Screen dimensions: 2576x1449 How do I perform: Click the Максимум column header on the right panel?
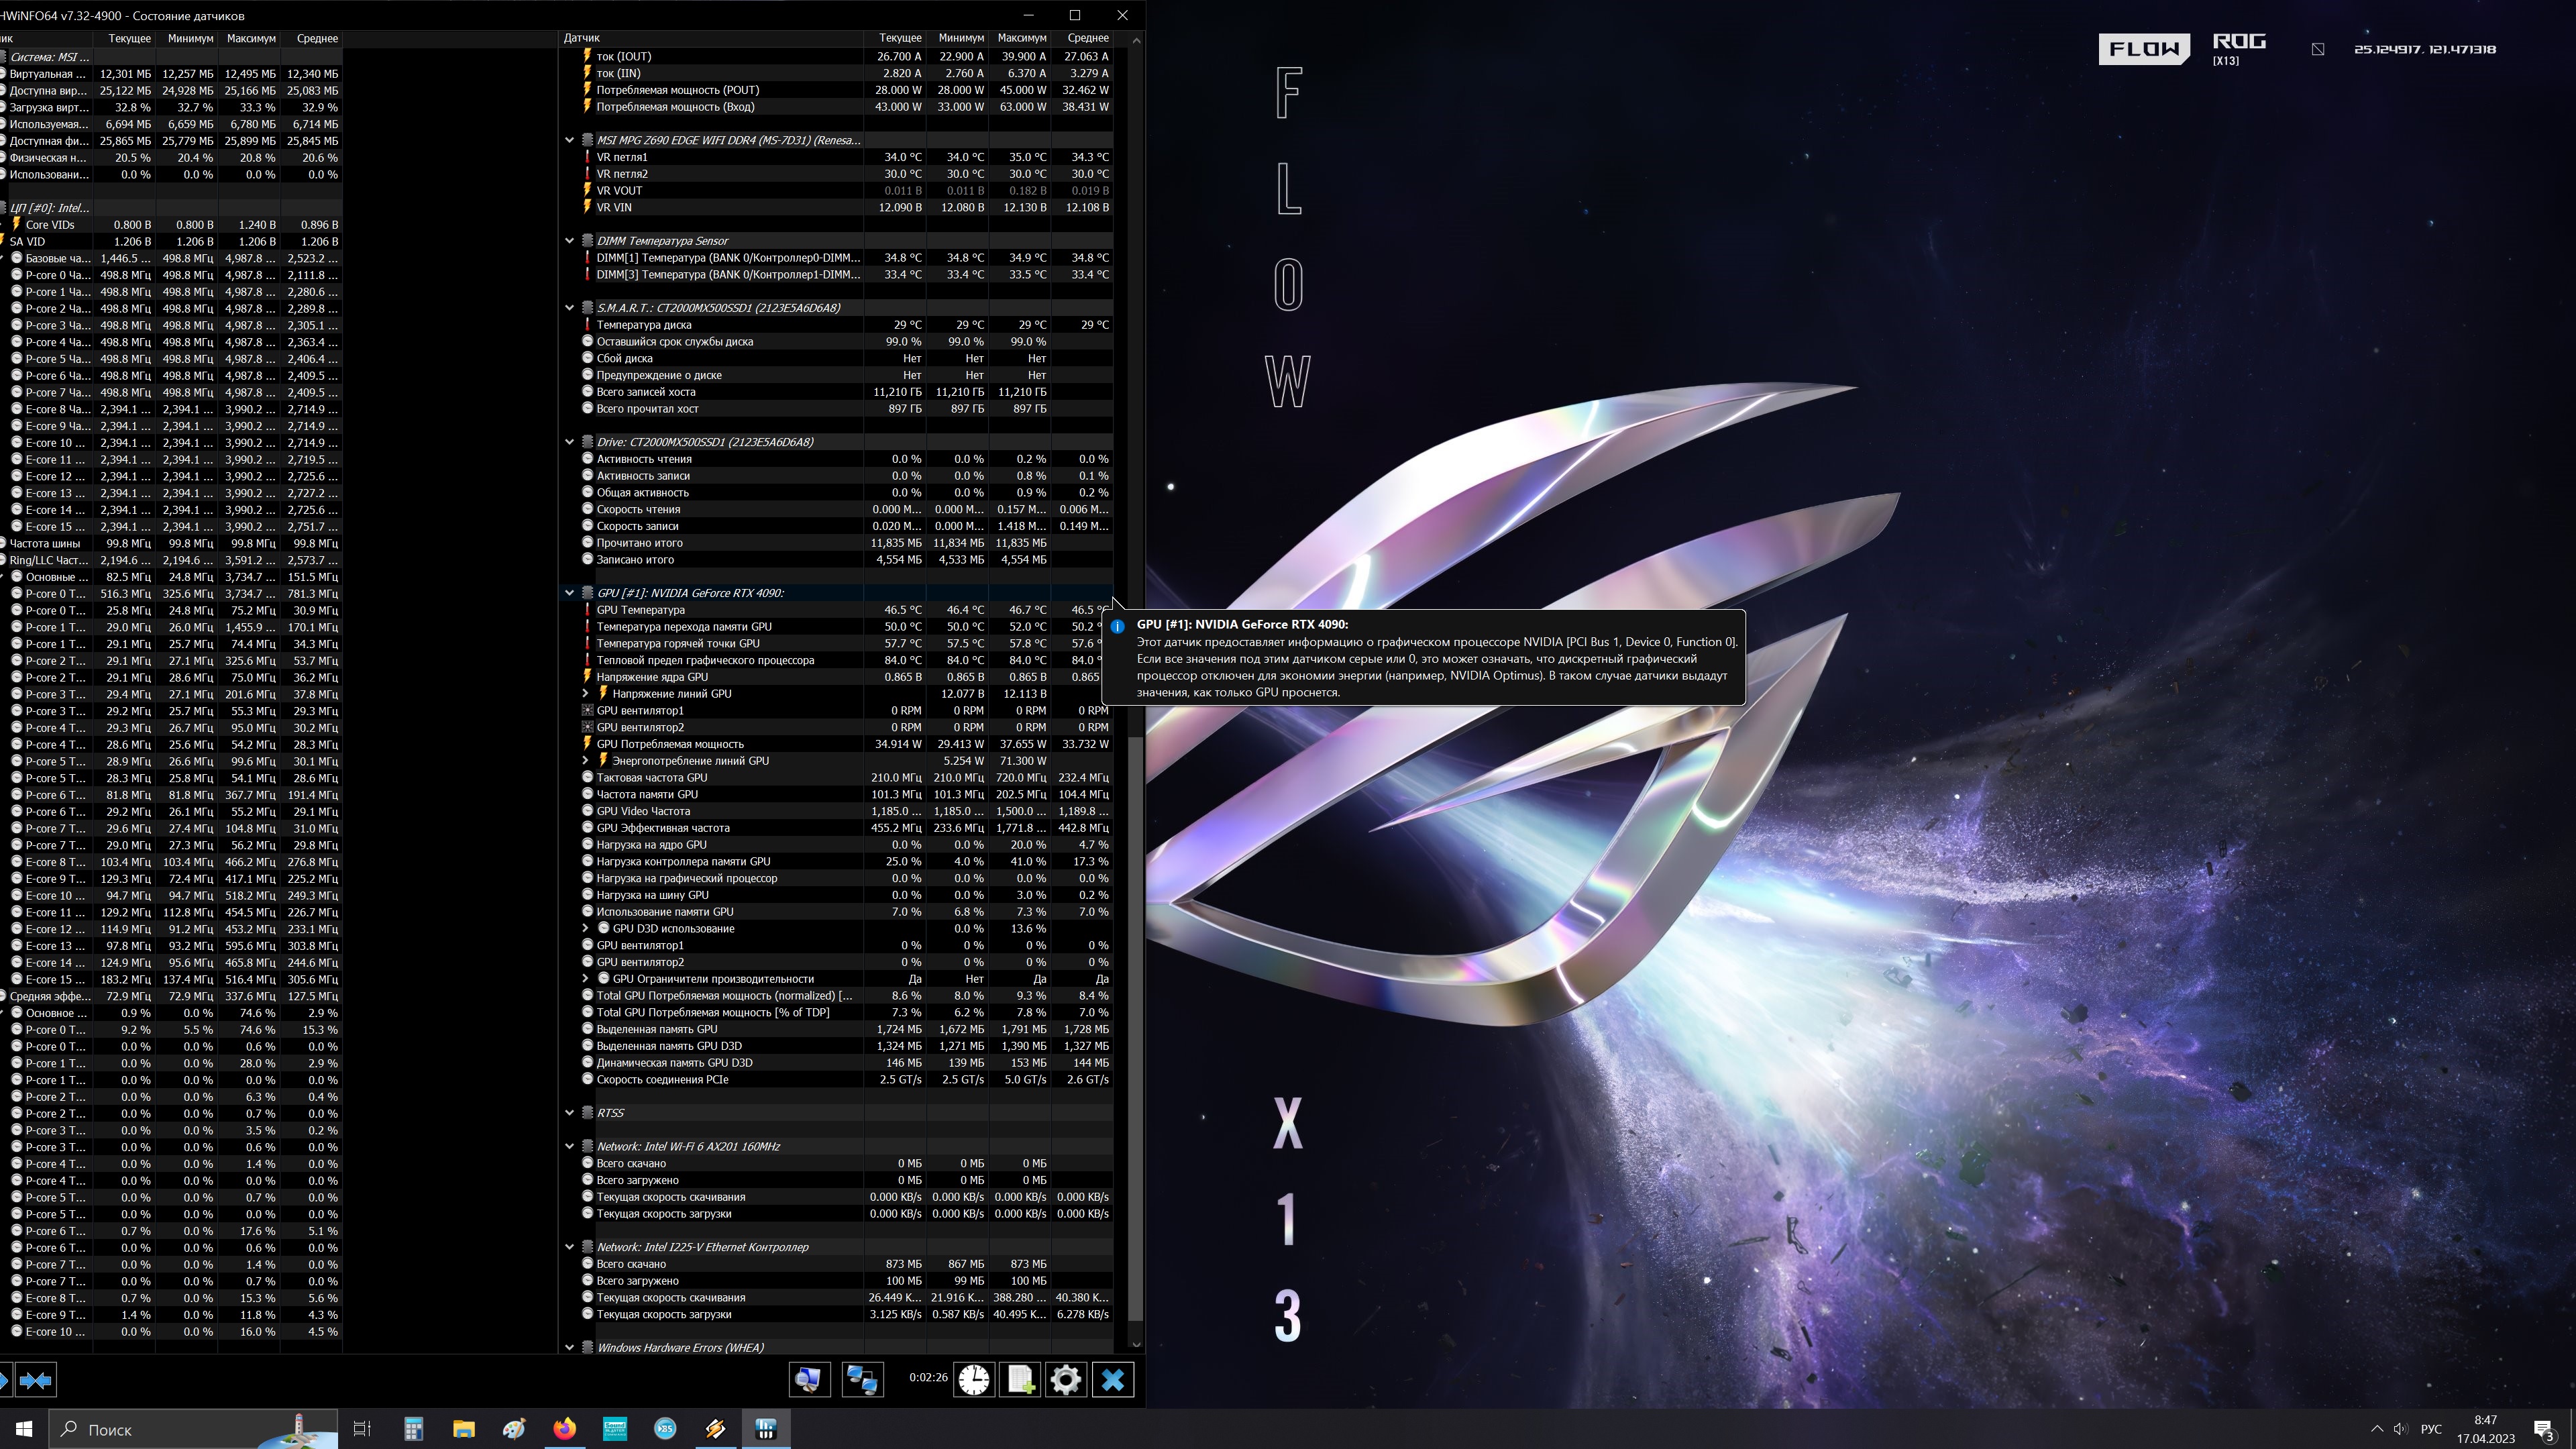pos(1021,38)
